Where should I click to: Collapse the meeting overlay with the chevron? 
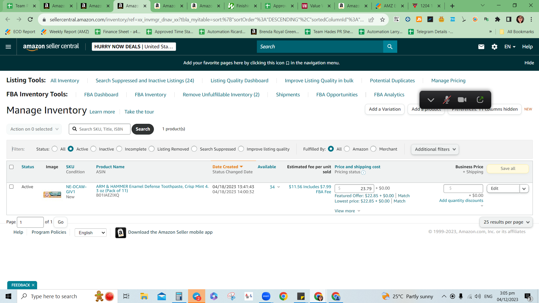click(x=431, y=100)
